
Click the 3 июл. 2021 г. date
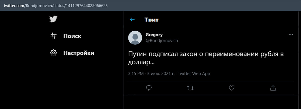(x=161, y=74)
